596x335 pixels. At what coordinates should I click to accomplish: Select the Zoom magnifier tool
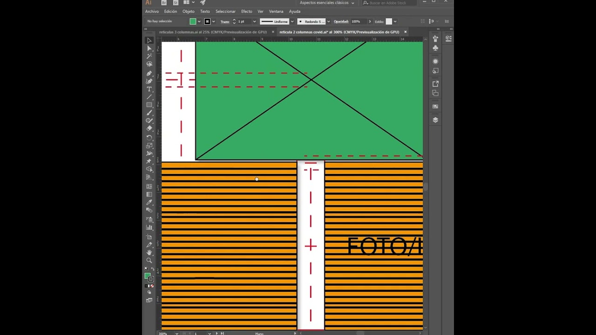149,260
